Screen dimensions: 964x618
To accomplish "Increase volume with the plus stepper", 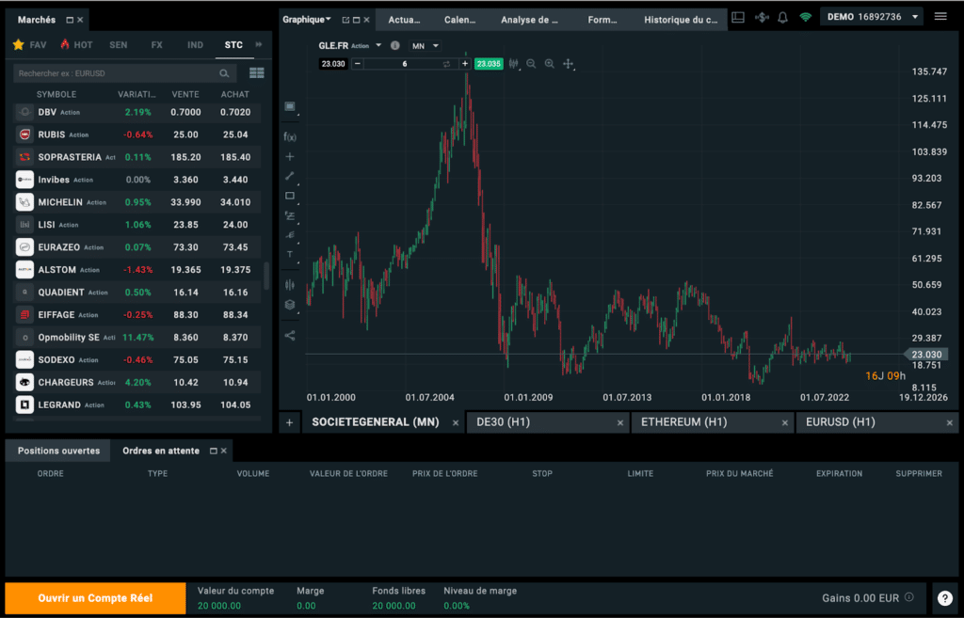I will coord(464,64).
